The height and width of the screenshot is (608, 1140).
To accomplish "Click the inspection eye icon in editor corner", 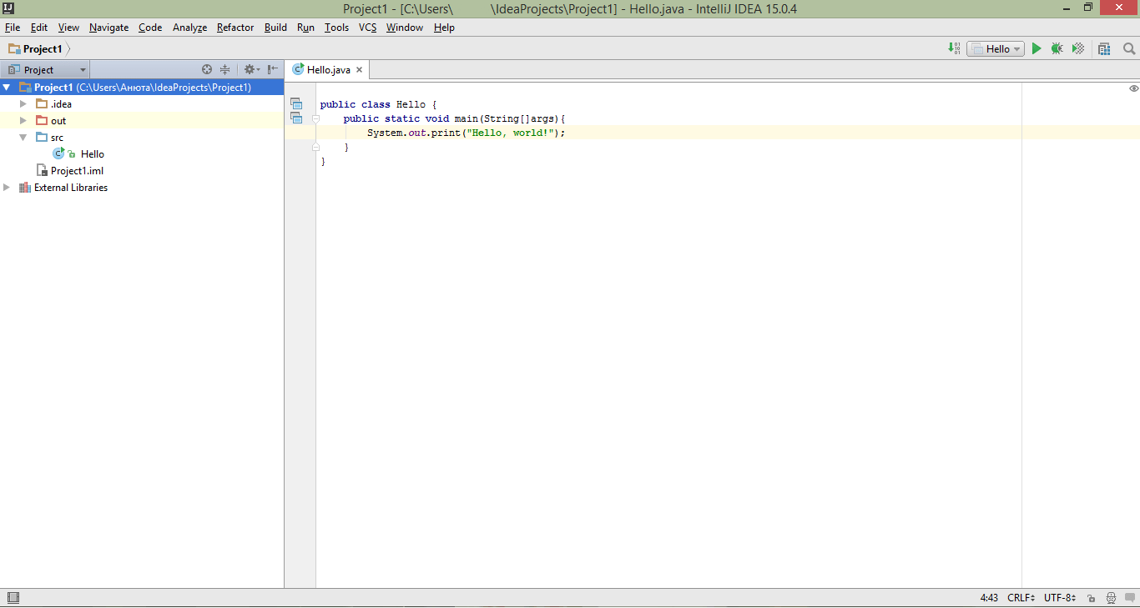I will tap(1133, 88).
